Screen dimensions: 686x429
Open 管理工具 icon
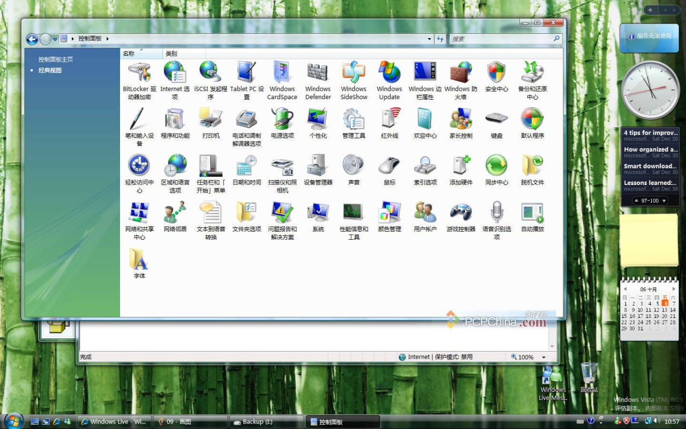point(354,119)
